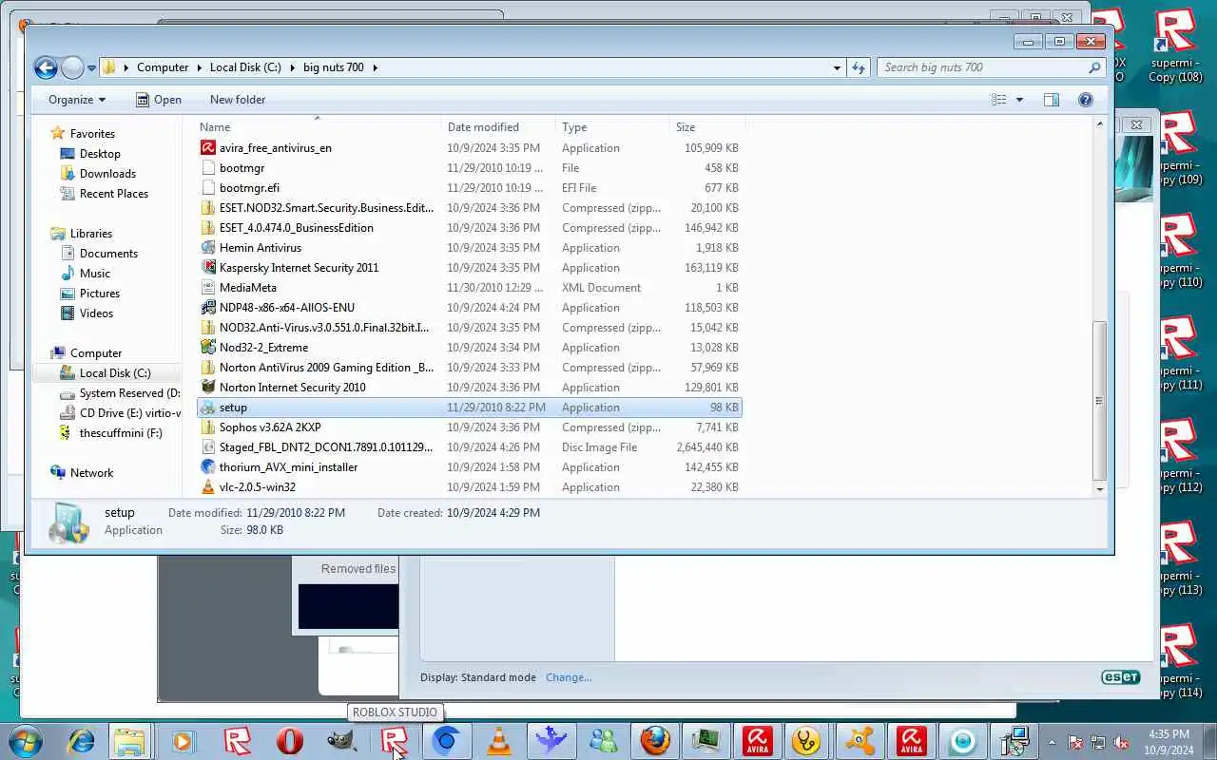The image size is (1217, 760).
Task: Open Downloads in the navigation pane
Action: coord(107,174)
